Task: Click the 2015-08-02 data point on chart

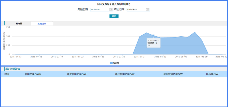Action: tap(153, 36)
